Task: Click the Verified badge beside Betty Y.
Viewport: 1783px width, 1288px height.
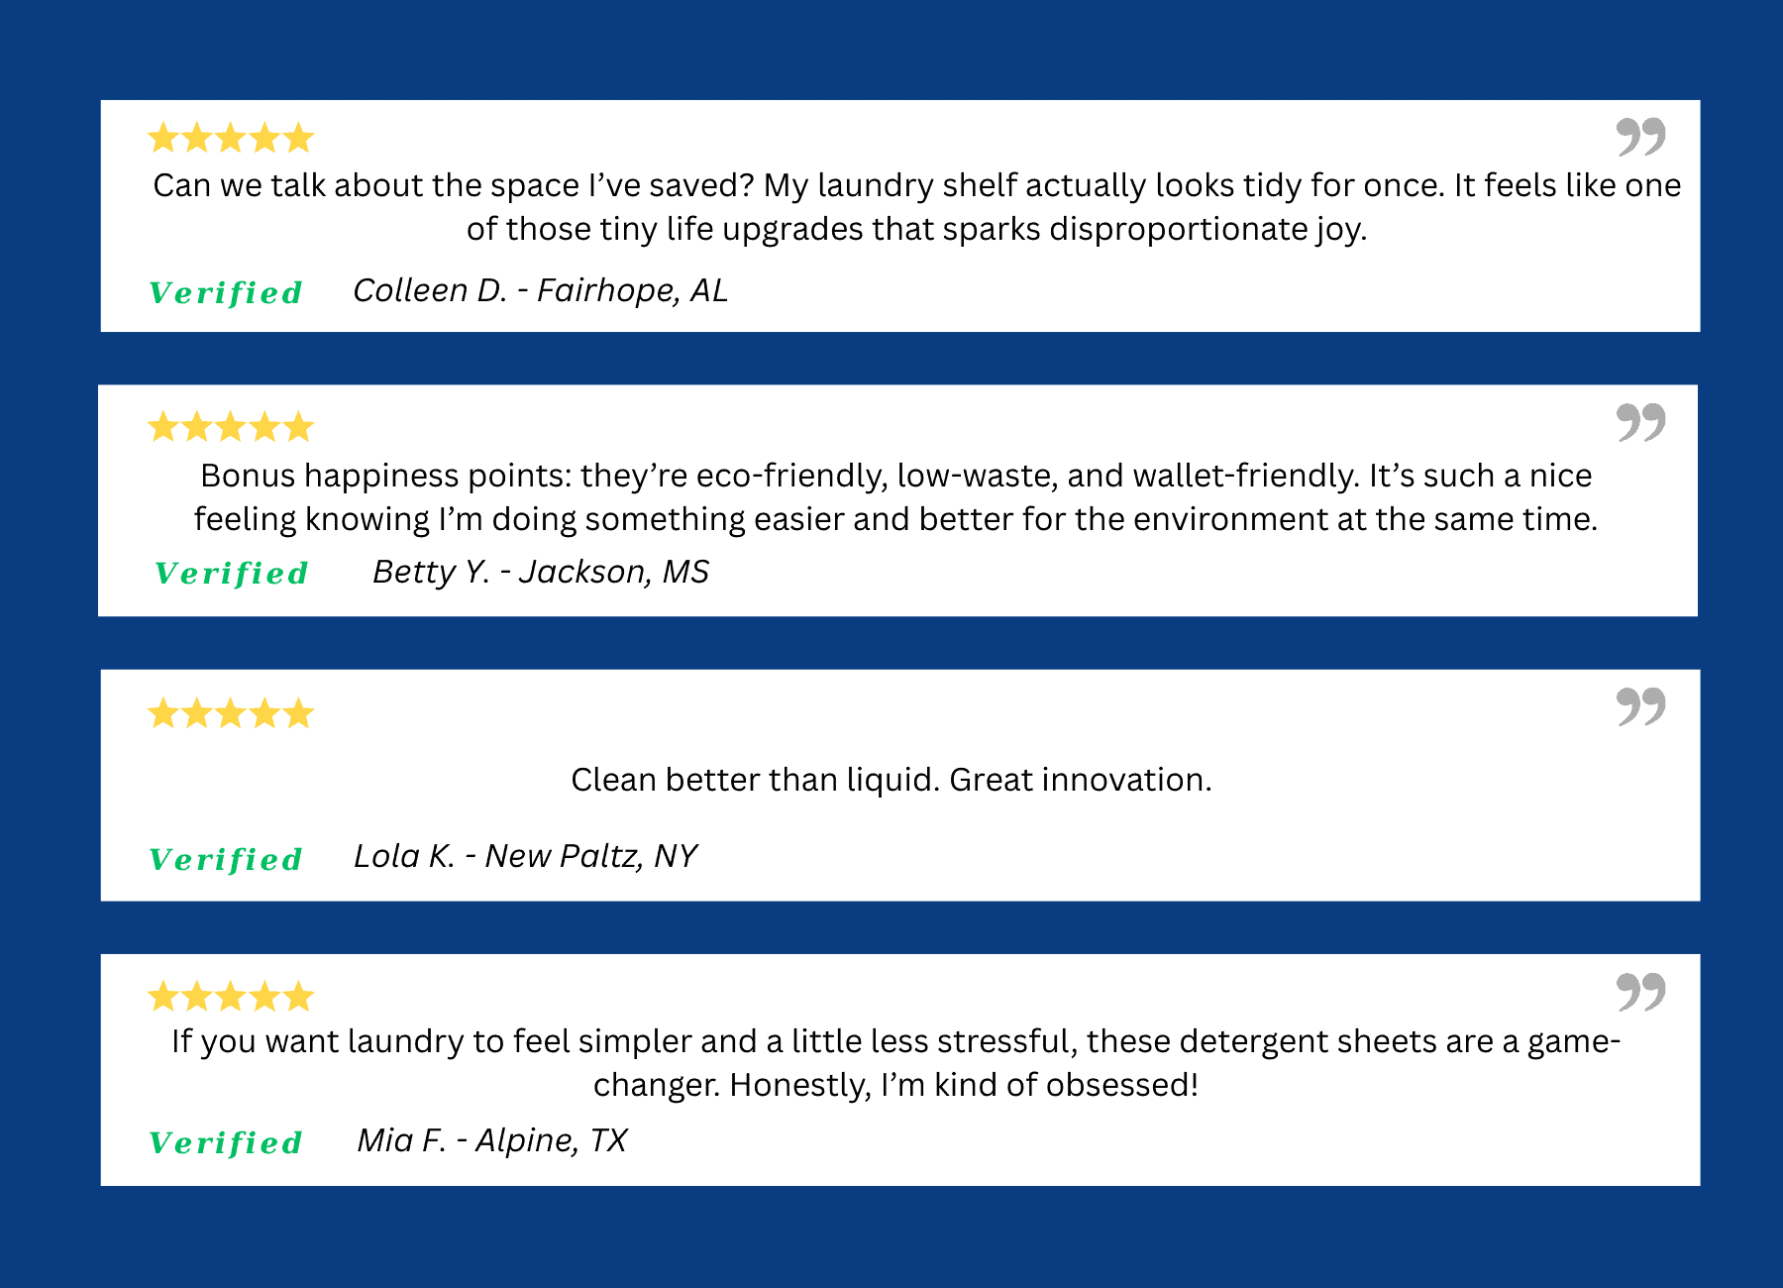Action: tap(232, 573)
